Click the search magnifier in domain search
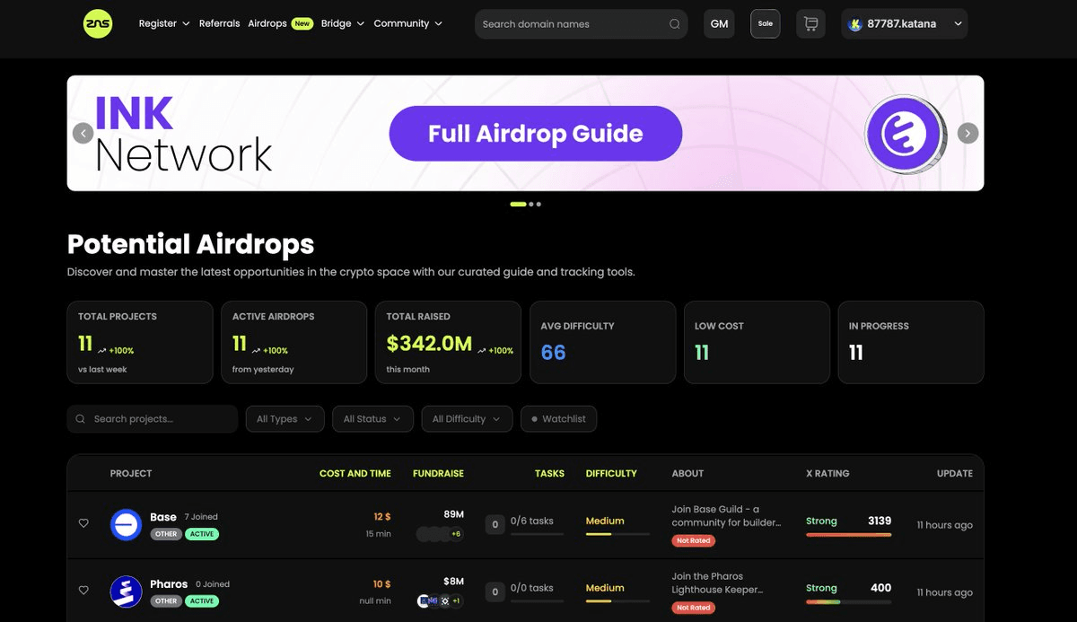The image size is (1077, 622). 674,24
